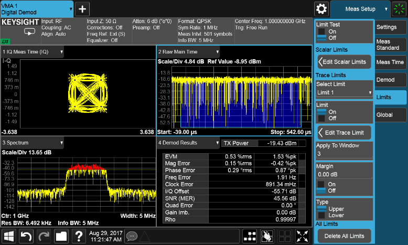Toggle the Margin On/Off switch
The width and height of the screenshot is (408, 245).
(x=321, y=187)
